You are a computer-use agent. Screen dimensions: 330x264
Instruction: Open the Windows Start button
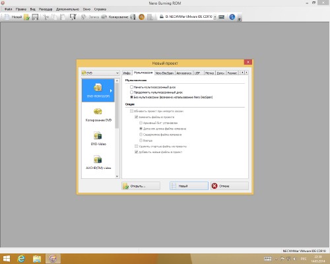pyautogui.click(x=7, y=259)
